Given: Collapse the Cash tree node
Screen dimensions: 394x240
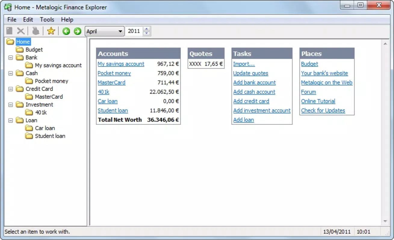Looking at the screenshot, I should tap(11, 73).
